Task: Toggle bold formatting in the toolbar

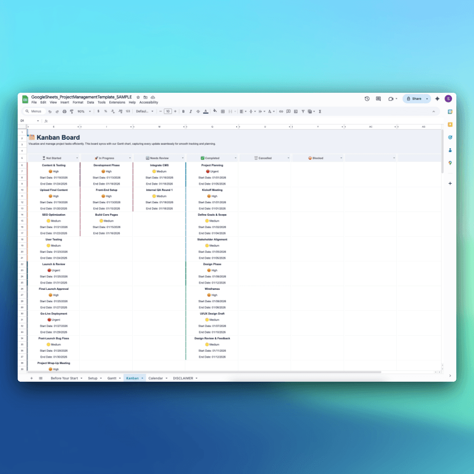Action: [183, 111]
